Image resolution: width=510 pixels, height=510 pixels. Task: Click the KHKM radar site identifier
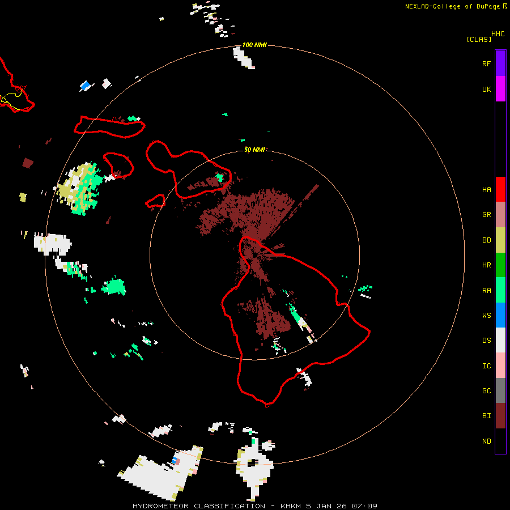pyautogui.click(x=291, y=506)
